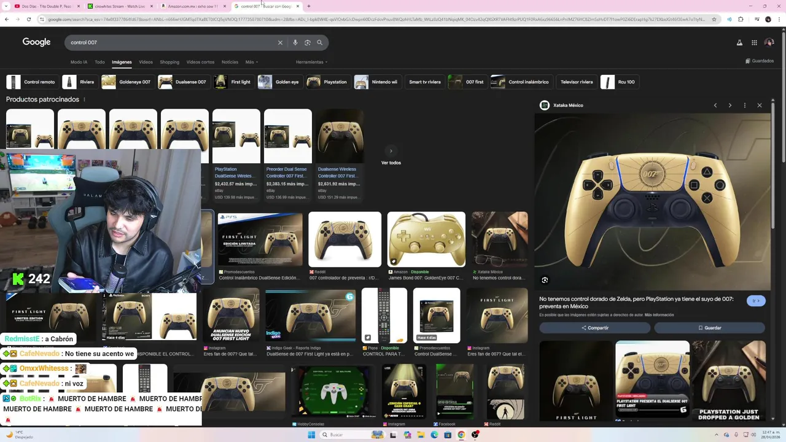
Task: Clear the search box with the X icon
Action: pyautogui.click(x=280, y=42)
